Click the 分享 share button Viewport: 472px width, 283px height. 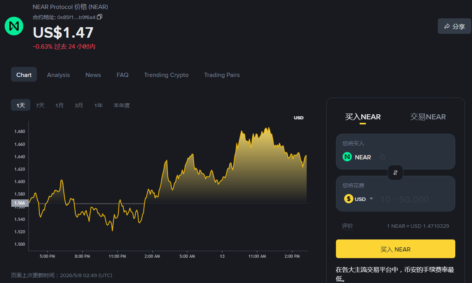455,26
